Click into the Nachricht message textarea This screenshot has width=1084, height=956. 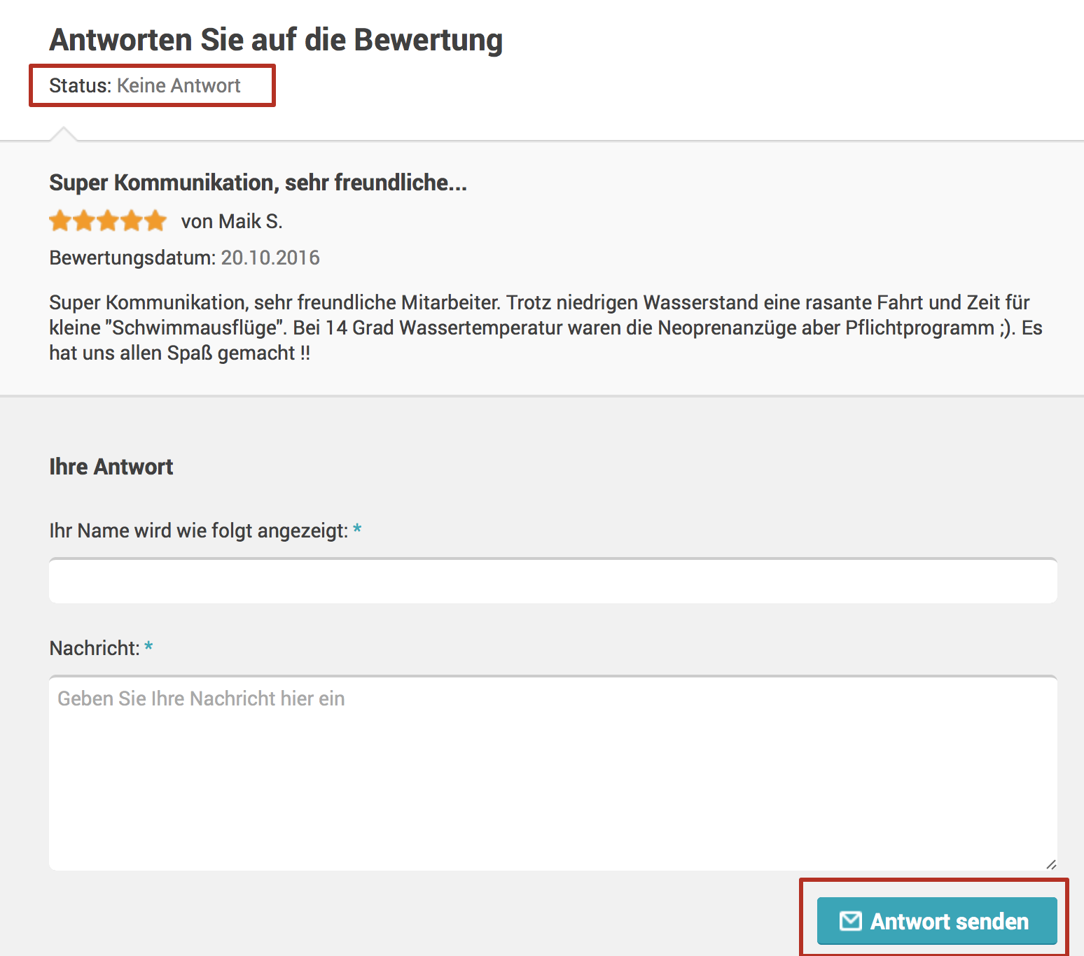(553, 773)
